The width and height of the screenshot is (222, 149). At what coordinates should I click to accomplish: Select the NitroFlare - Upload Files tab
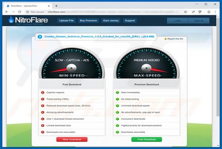28,6
